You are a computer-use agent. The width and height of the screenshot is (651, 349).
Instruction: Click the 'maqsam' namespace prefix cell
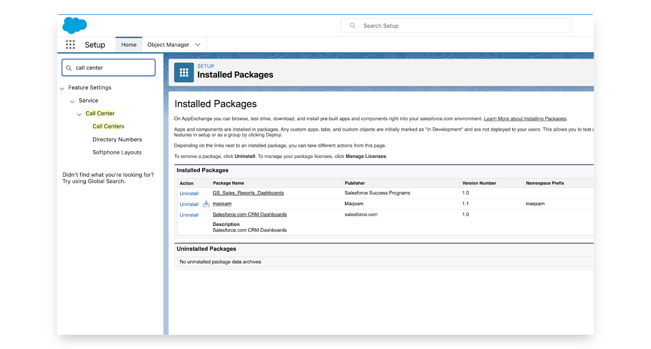tap(535, 204)
